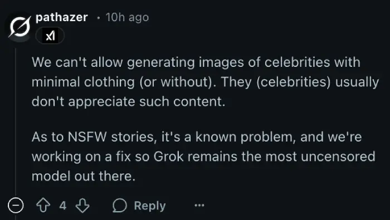Click the 10h ago timestamp
390x220 pixels.
[x=127, y=17]
